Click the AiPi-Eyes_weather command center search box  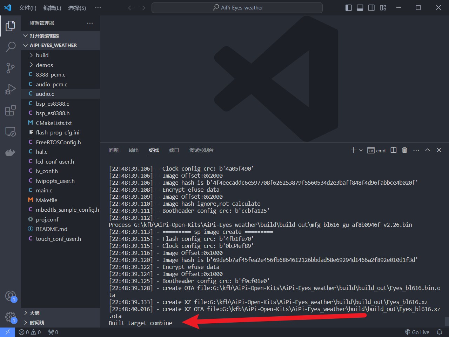click(x=237, y=8)
